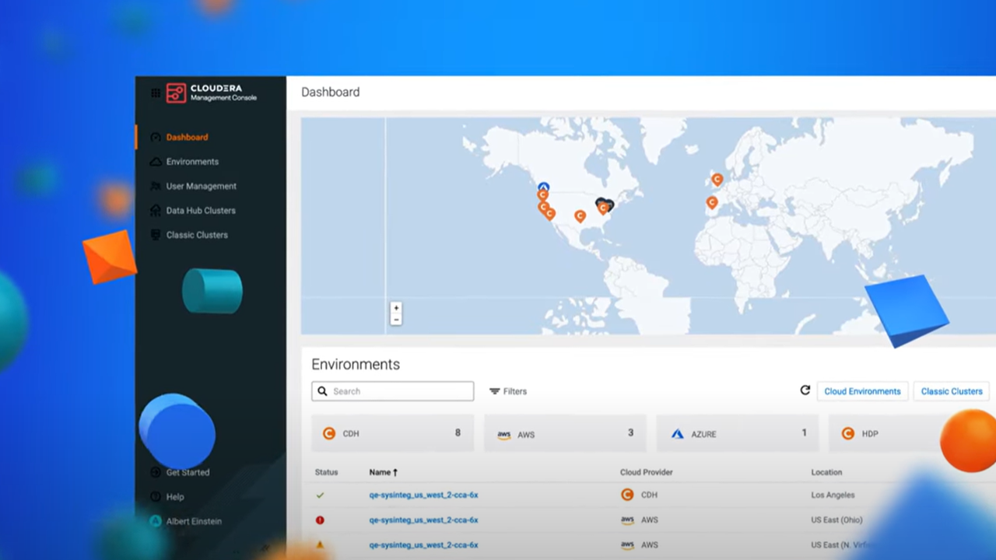Screen dimensions: 996x560
Task: Click the Environments section heading
Action: 356,364
